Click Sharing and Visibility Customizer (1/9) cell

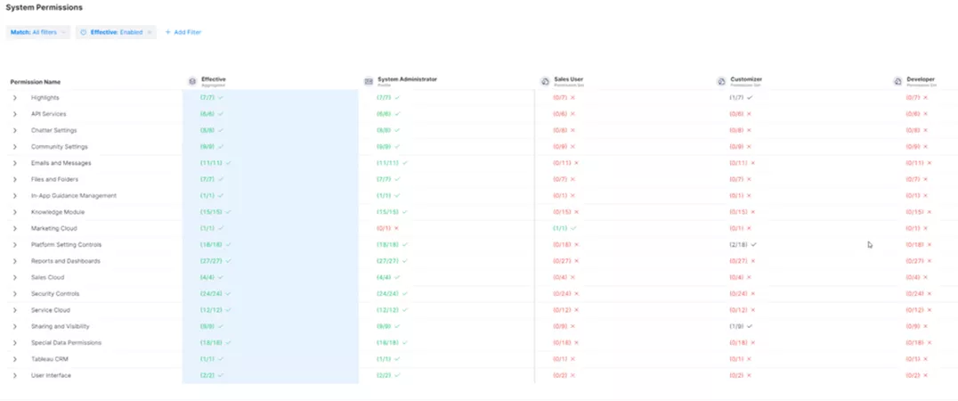(x=741, y=326)
